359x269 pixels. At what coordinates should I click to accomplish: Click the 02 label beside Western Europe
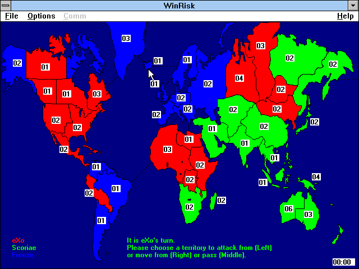pyautogui.click(x=157, y=114)
